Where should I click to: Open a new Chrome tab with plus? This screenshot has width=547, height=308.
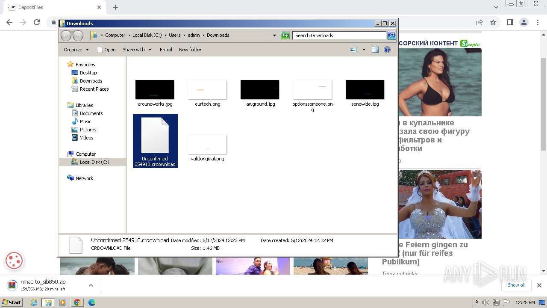tap(115, 7)
